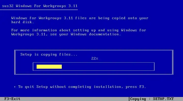Click the gray status bar's empty middle area

[74, 99]
